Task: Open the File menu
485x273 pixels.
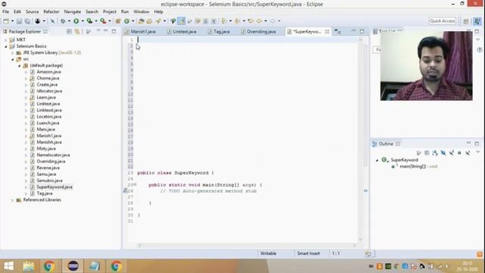Action: pyautogui.click(x=5, y=11)
